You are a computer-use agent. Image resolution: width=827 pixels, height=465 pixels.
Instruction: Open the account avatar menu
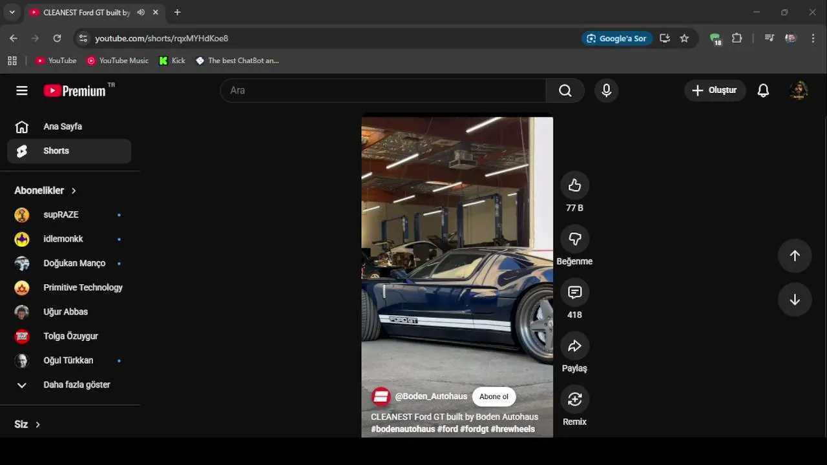(799, 90)
